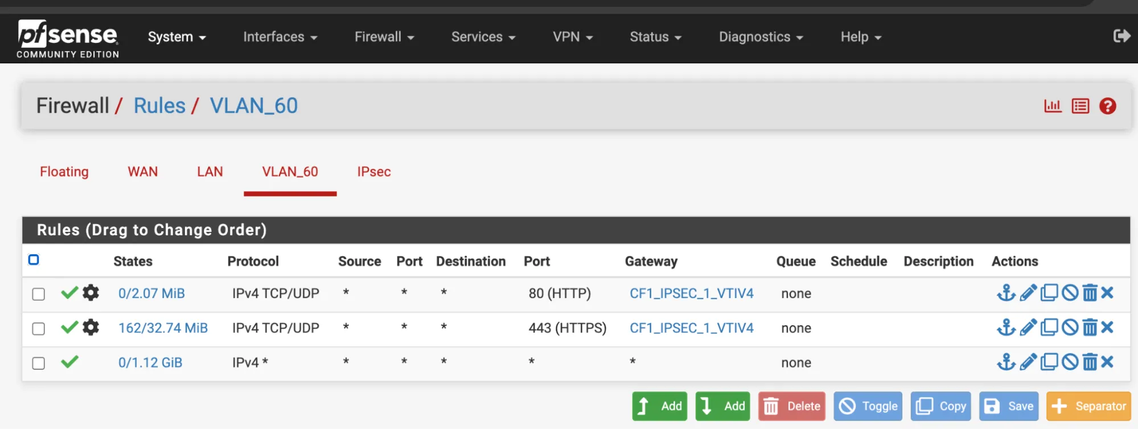Switch to the WAN rules tab
1138x429 pixels.
point(142,172)
